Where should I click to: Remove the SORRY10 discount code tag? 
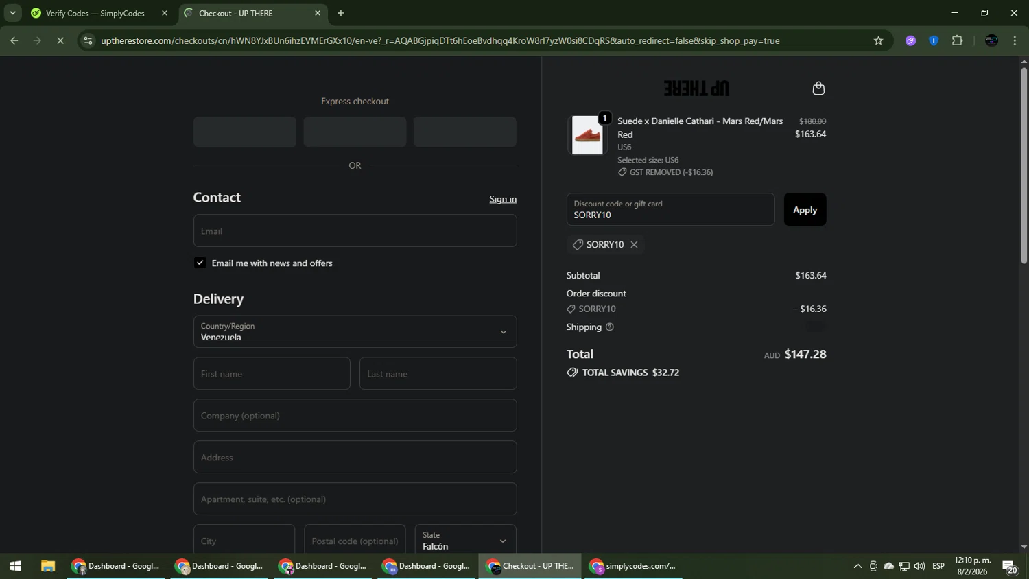point(634,244)
